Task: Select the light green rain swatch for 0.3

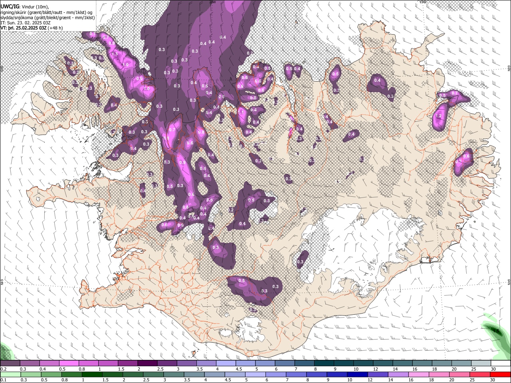Action: point(30,374)
